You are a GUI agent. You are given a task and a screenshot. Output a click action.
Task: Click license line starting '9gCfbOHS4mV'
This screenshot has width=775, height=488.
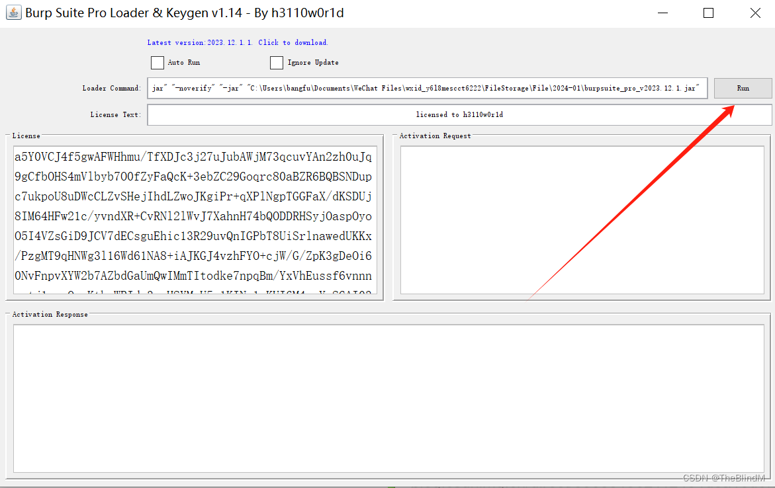pyautogui.click(x=193, y=177)
